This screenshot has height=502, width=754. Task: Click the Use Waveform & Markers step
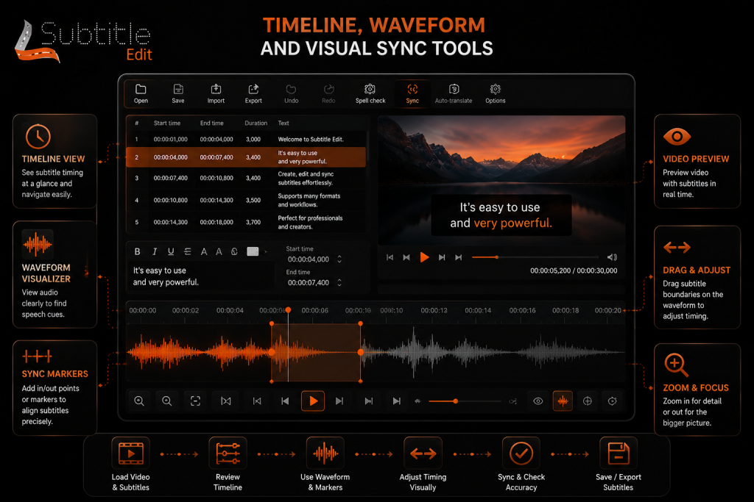pos(325,464)
